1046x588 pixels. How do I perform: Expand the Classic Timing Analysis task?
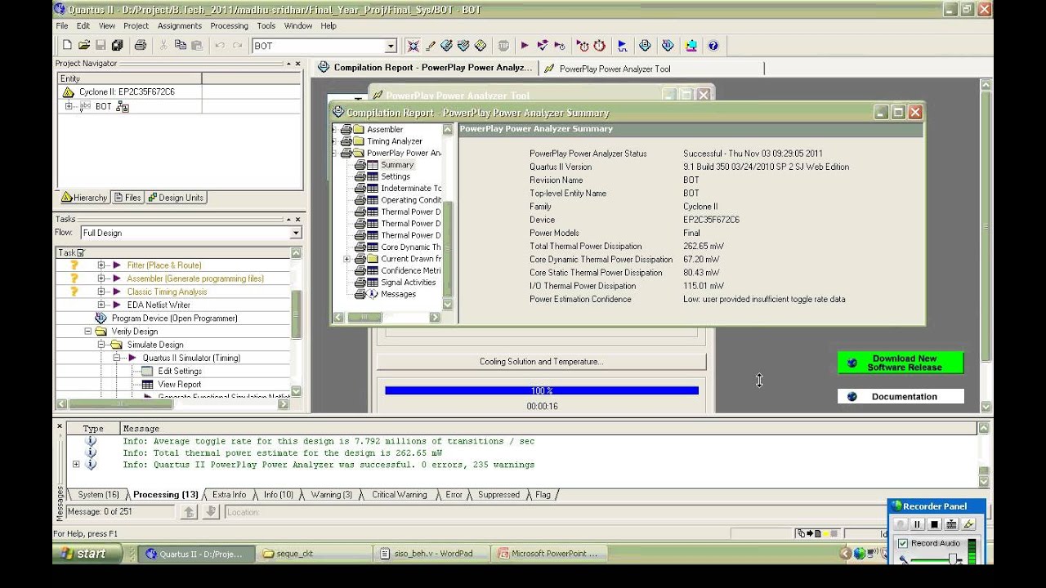(101, 292)
